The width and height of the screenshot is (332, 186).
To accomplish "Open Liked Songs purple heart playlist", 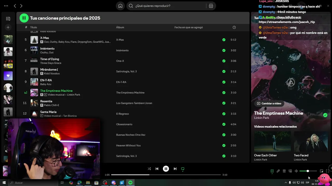I will 8,76.
